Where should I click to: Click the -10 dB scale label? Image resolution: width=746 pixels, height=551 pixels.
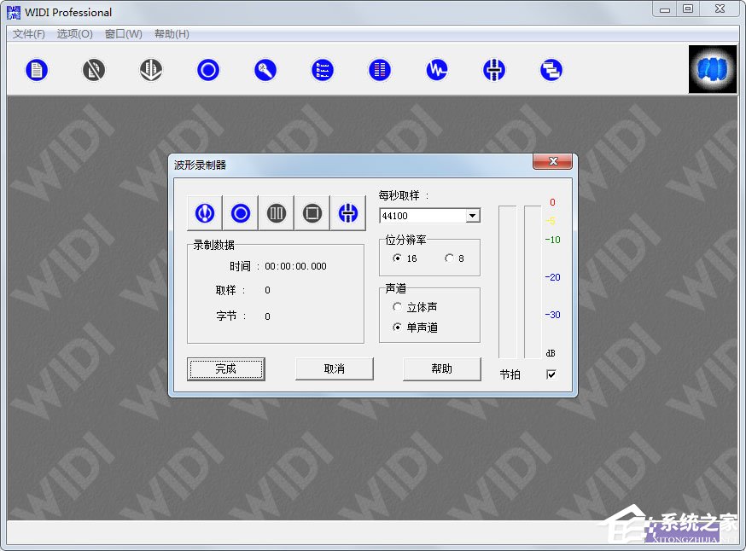coord(552,240)
